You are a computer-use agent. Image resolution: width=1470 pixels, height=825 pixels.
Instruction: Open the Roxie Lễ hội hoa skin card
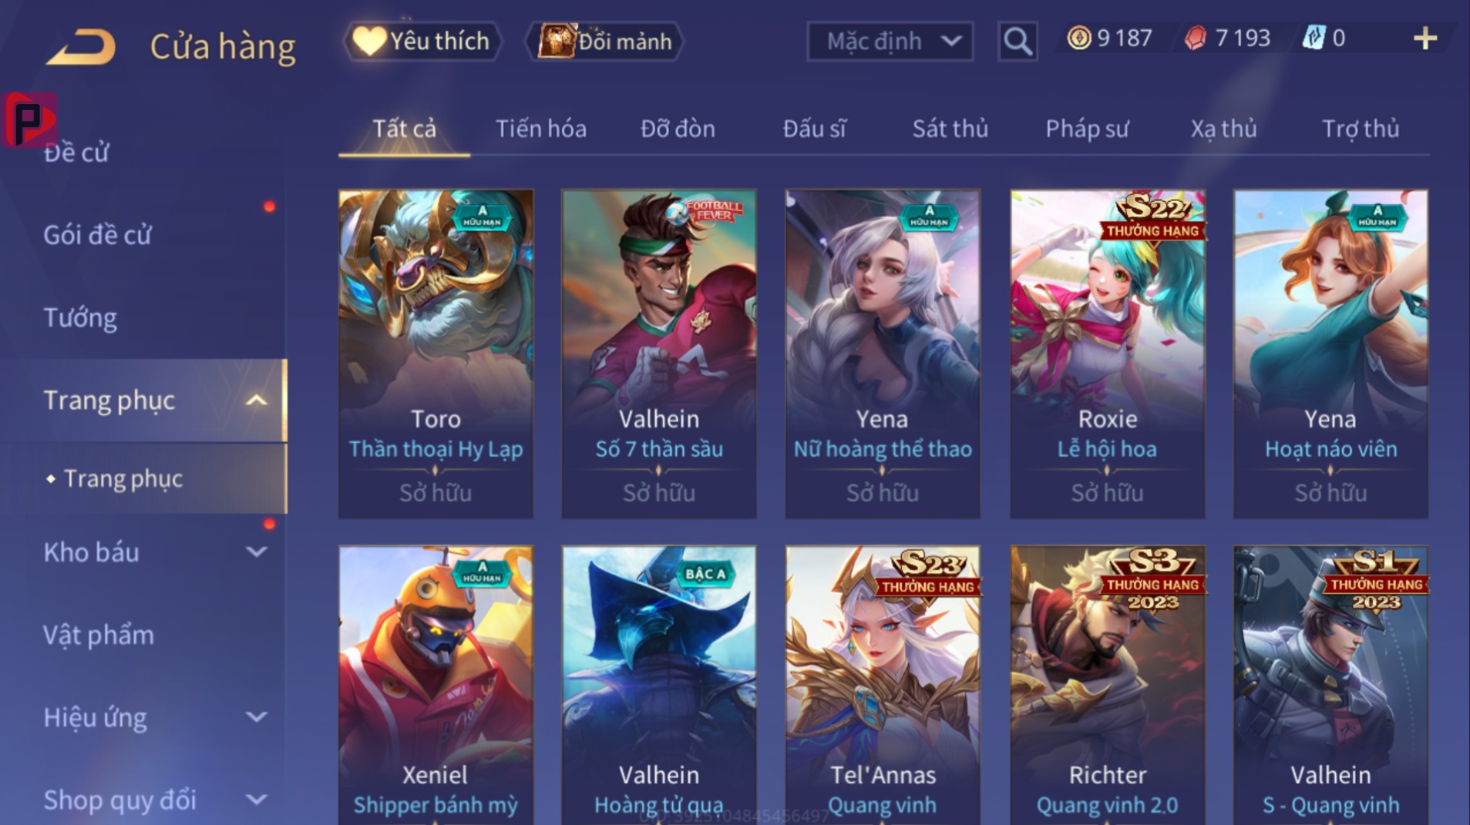(1108, 354)
